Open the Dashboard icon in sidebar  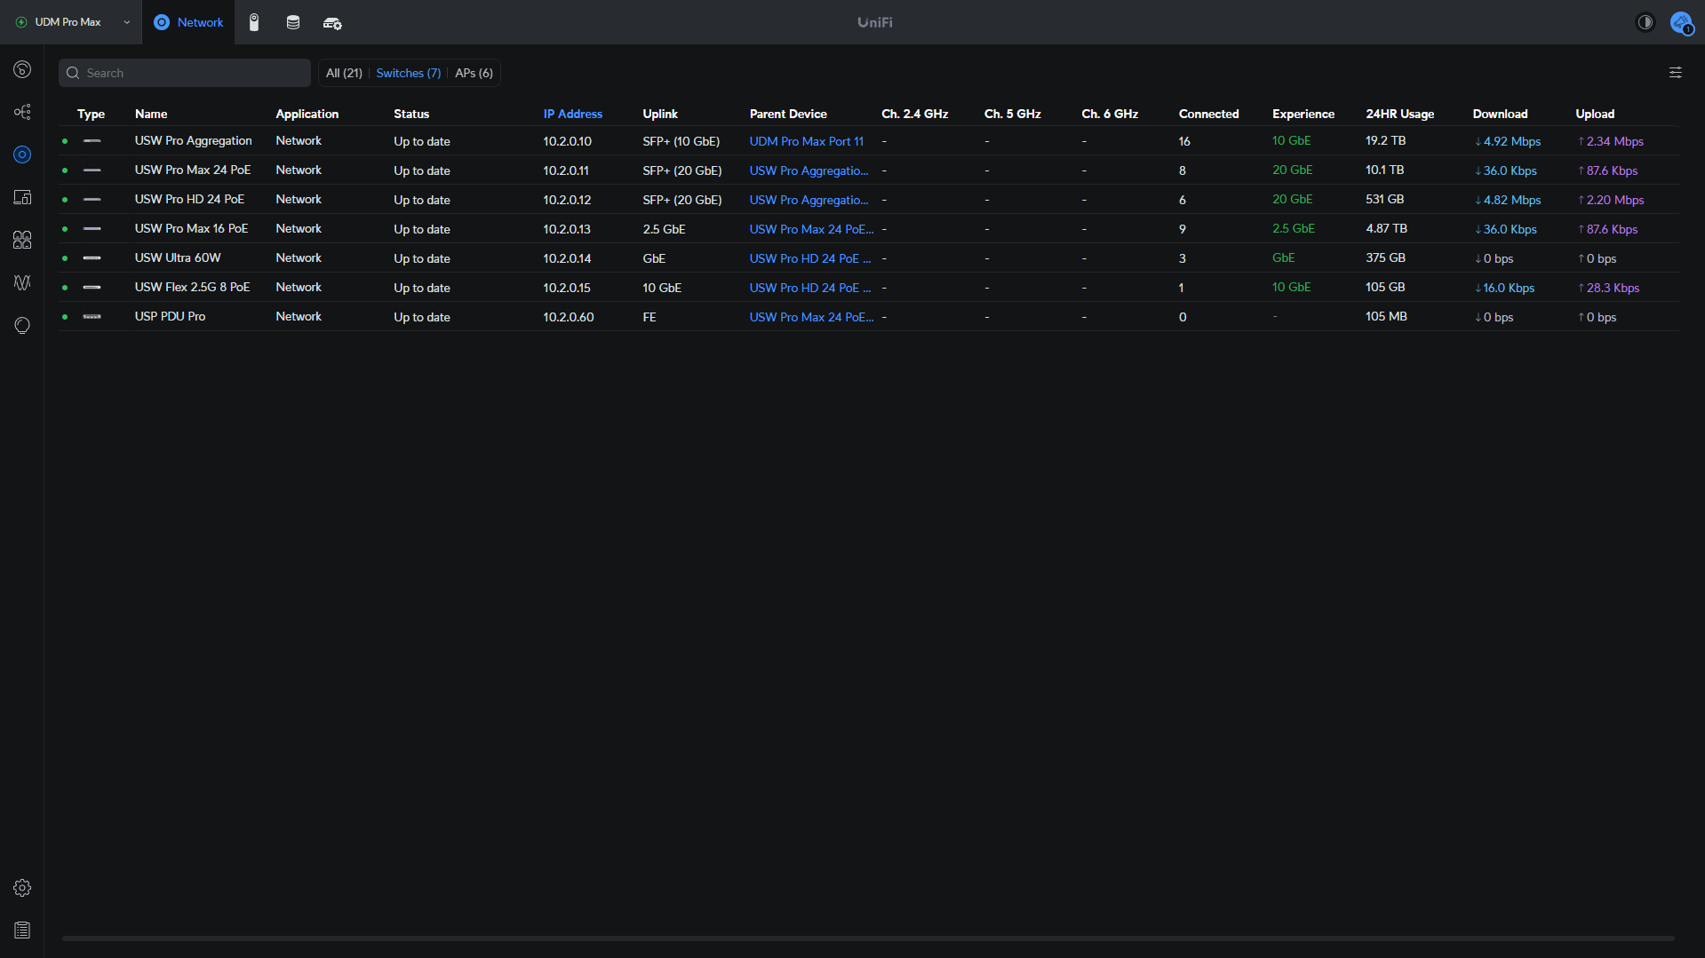(22, 69)
